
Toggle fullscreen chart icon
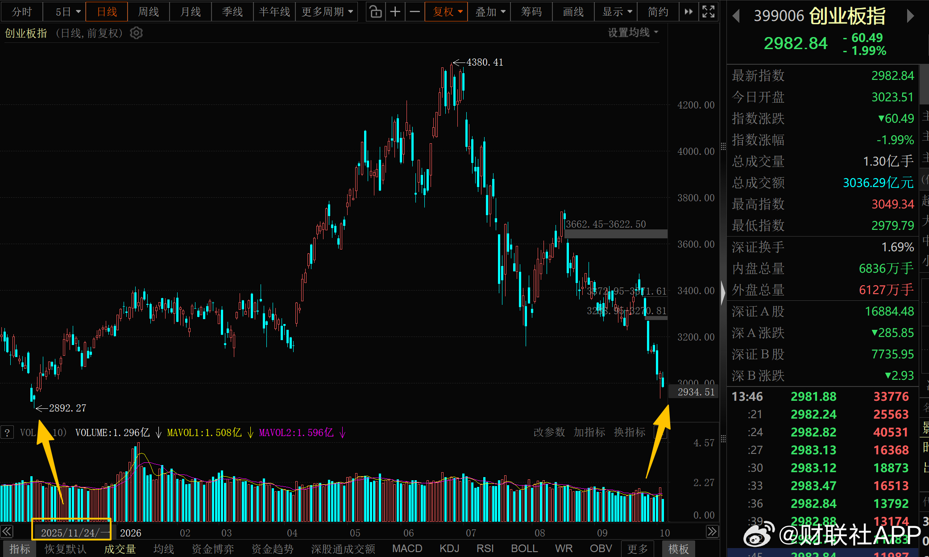[x=708, y=12]
